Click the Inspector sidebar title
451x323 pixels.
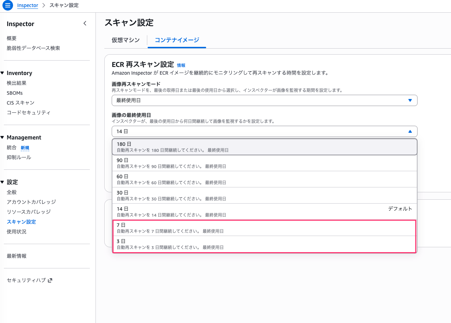(x=20, y=24)
